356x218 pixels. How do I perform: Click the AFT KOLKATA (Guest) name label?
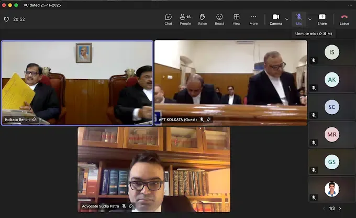click(178, 119)
